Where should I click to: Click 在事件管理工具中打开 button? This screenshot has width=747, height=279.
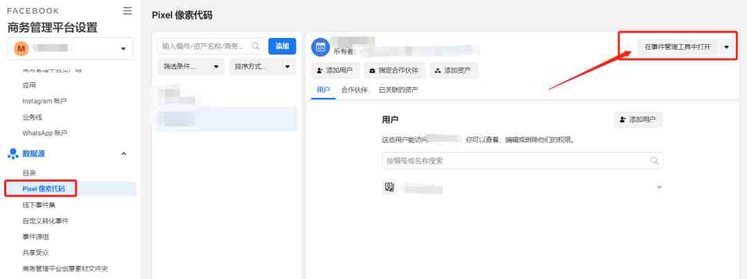tap(677, 46)
